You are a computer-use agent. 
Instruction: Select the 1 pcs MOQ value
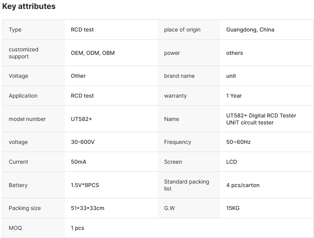point(77,228)
